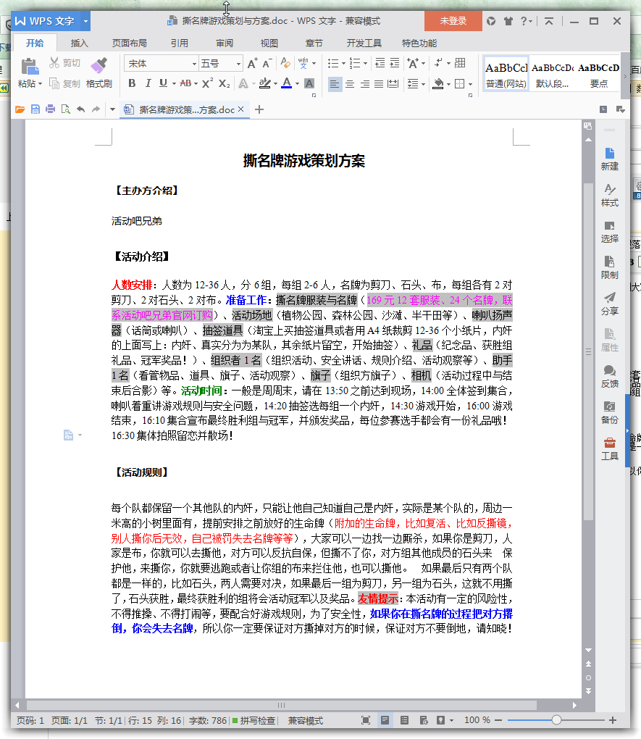
Task: Switch to fullscreen view in status bar
Action: tap(366, 720)
